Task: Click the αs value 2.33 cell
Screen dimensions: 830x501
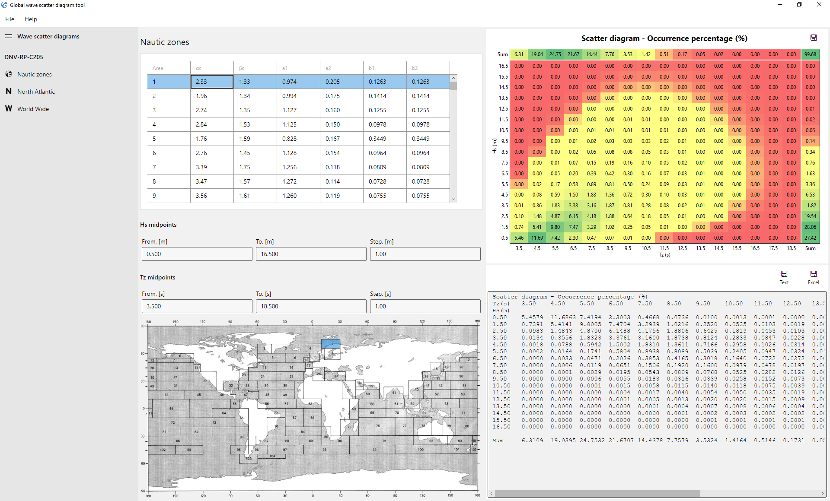Action: (212, 82)
